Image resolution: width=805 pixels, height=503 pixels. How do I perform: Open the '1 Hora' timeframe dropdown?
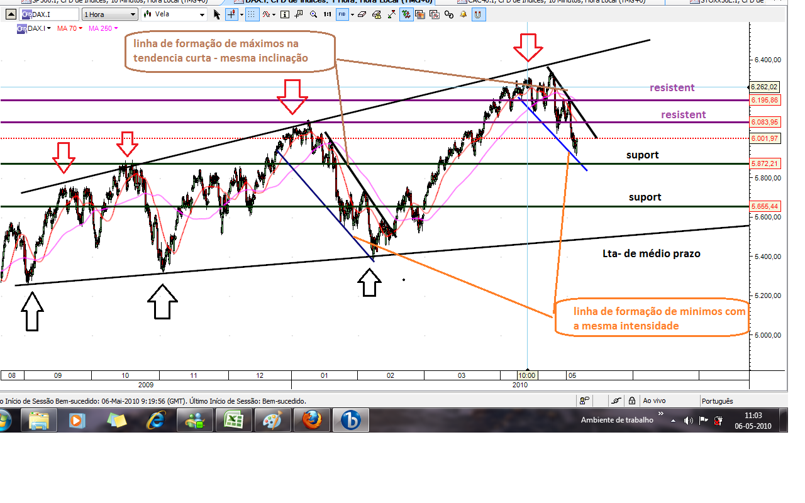(110, 14)
